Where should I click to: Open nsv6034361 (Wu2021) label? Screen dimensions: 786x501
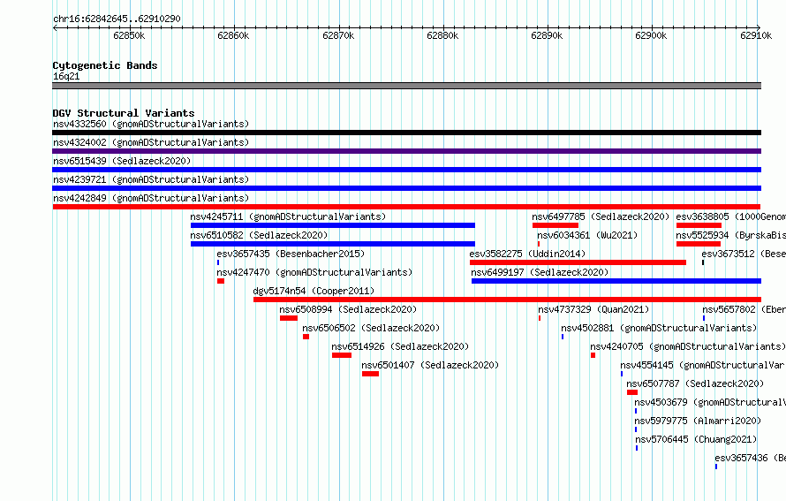(587, 235)
